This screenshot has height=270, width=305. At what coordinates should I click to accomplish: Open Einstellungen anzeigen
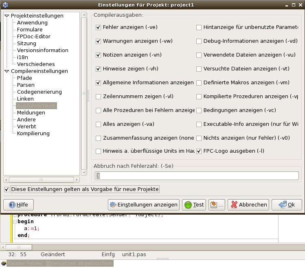(143, 205)
